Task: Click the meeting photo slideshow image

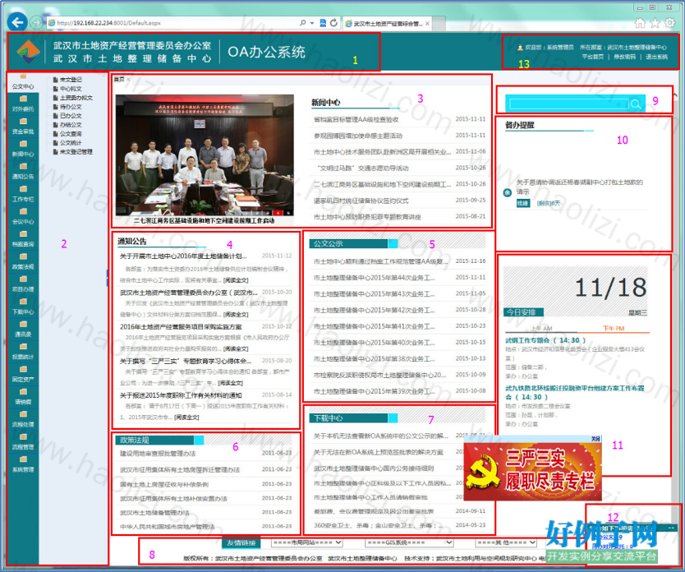Action: point(205,155)
